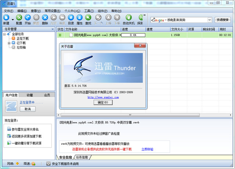Click the secure download service status icon
This screenshot has width=235, height=169.
click(x=48, y=163)
